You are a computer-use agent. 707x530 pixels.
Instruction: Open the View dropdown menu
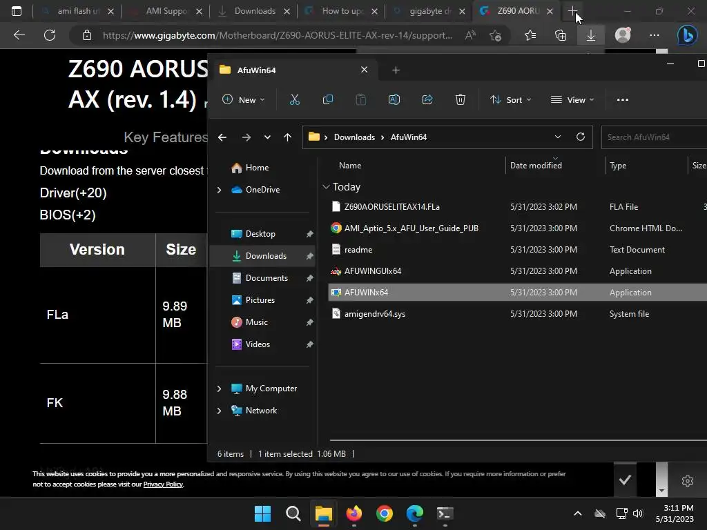(572, 99)
